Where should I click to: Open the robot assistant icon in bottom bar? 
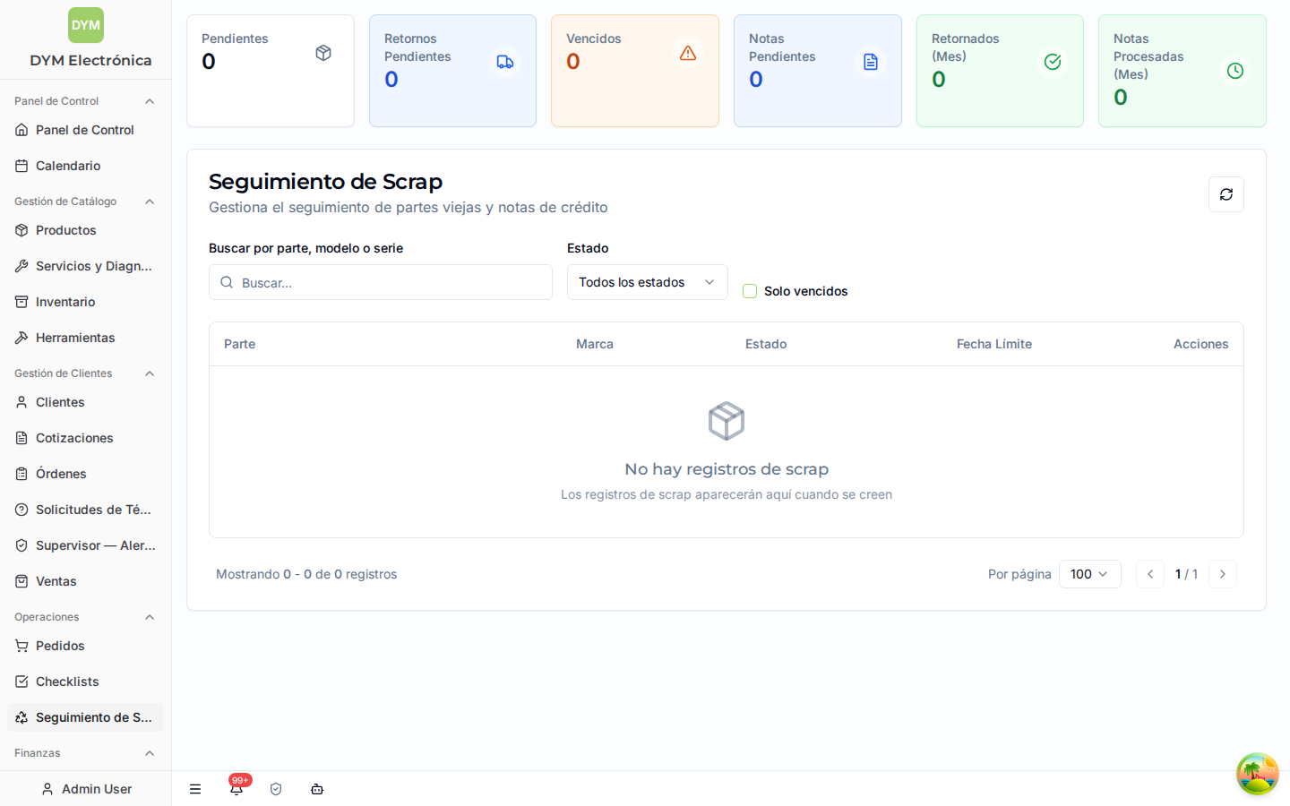[317, 789]
